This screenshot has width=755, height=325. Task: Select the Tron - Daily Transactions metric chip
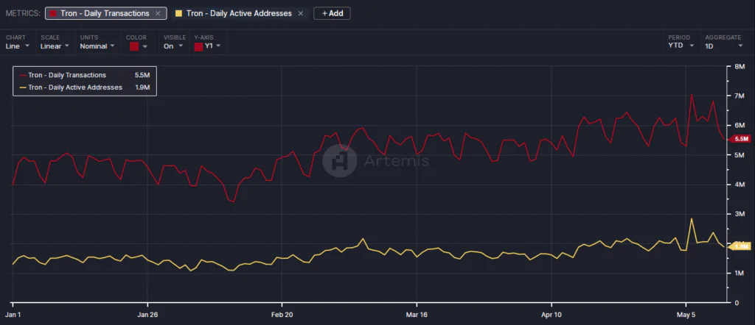click(x=106, y=13)
